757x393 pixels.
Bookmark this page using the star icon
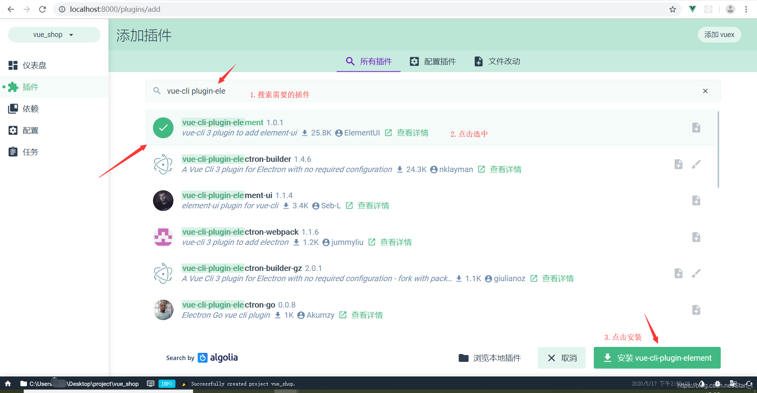click(673, 9)
